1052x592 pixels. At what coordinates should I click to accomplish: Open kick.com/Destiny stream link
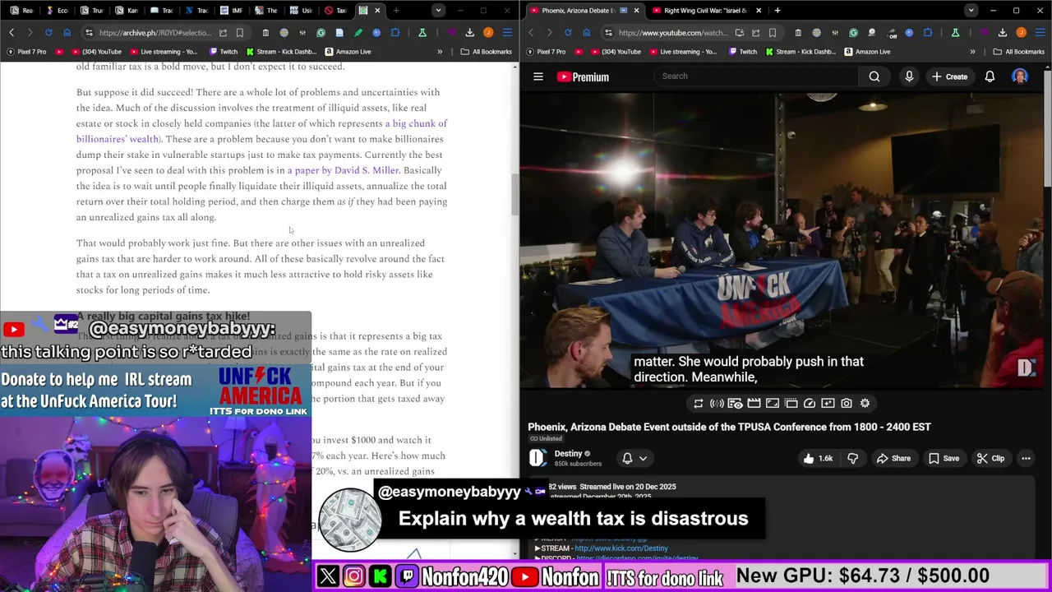(621, 548)
